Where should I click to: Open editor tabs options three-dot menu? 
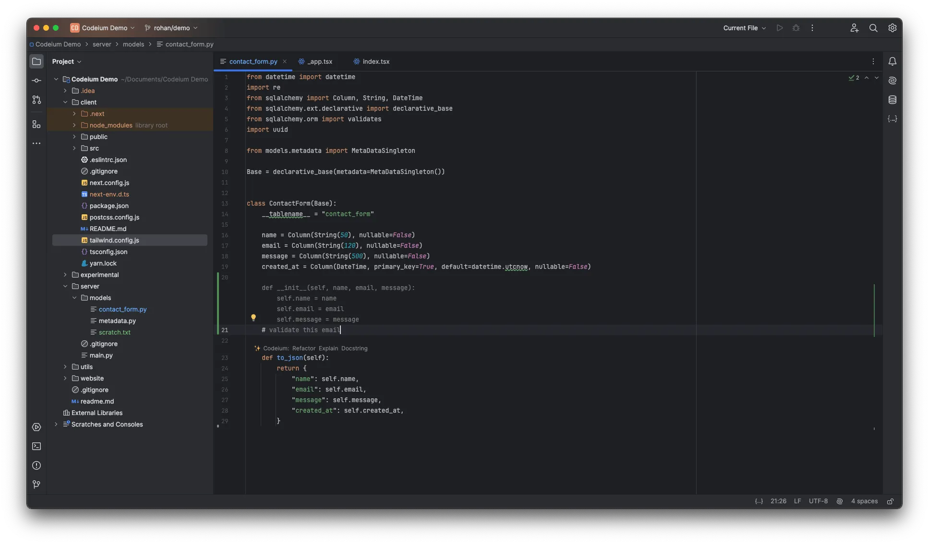click(x=873, y=61)
